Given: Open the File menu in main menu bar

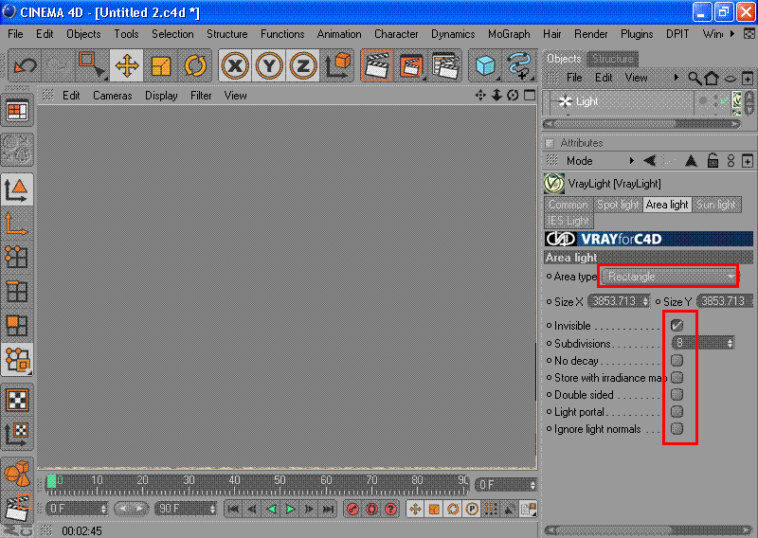Looking at the screenshot, I should tap(15, 34).
